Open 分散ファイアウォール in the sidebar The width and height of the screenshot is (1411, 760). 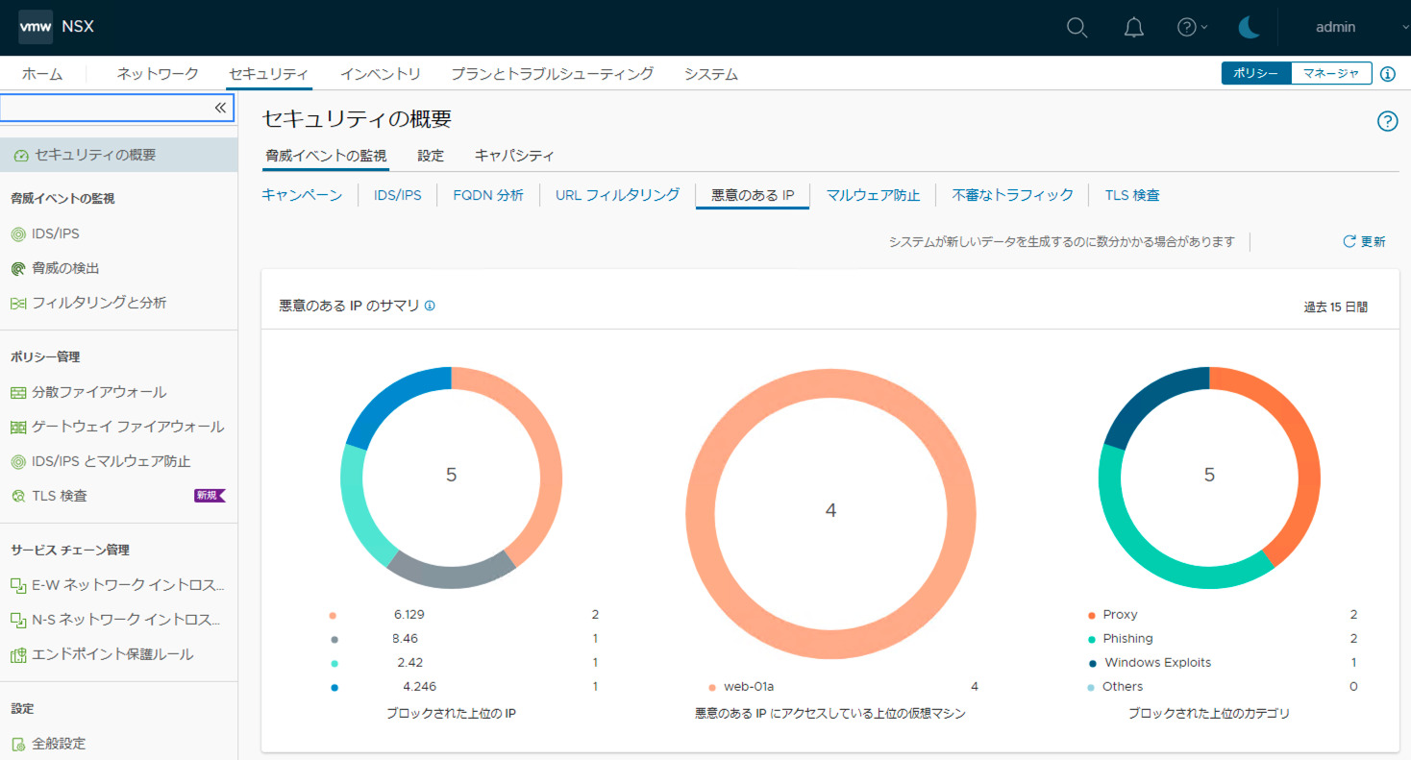coord(99,392)
